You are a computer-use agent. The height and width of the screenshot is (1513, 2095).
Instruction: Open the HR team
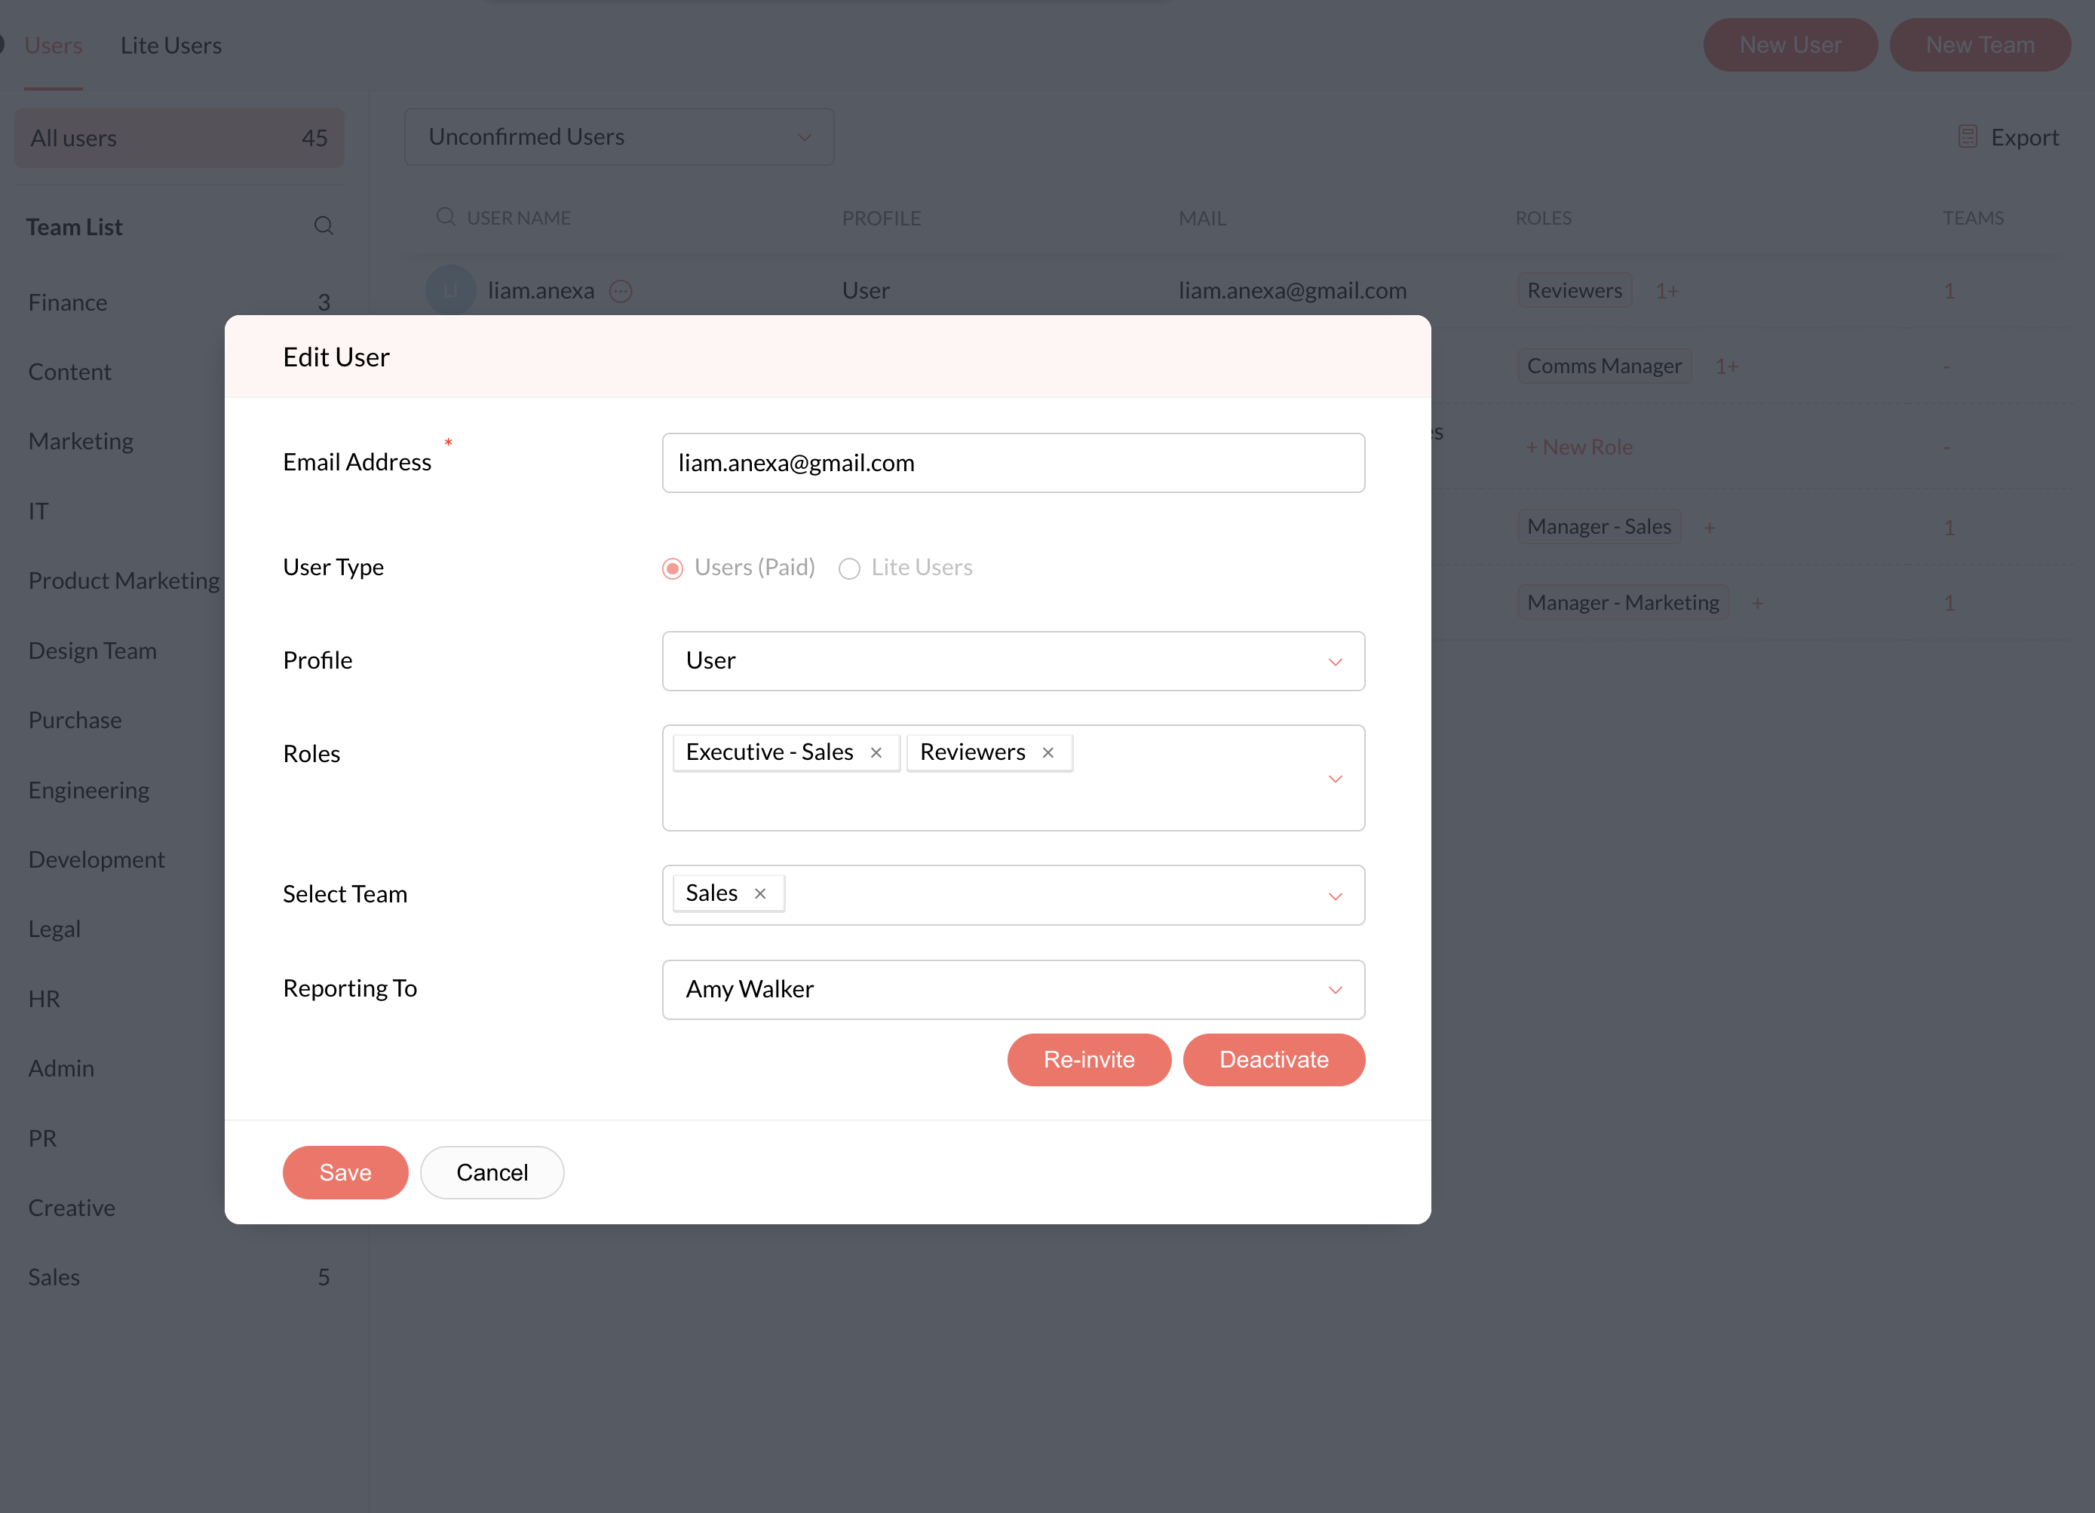[44, 999]
